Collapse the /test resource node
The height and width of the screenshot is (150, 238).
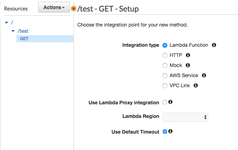(x=13, y=31)
